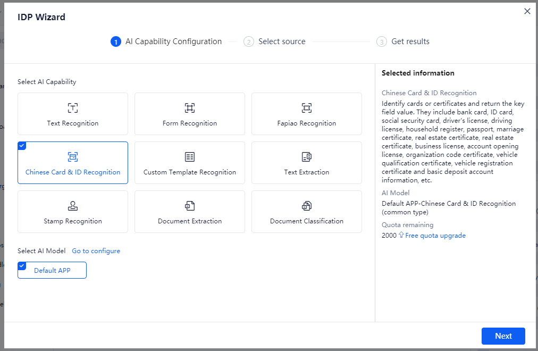Open the Go to configure link
This screenshot has width=538, height=351.
(96, 251)
